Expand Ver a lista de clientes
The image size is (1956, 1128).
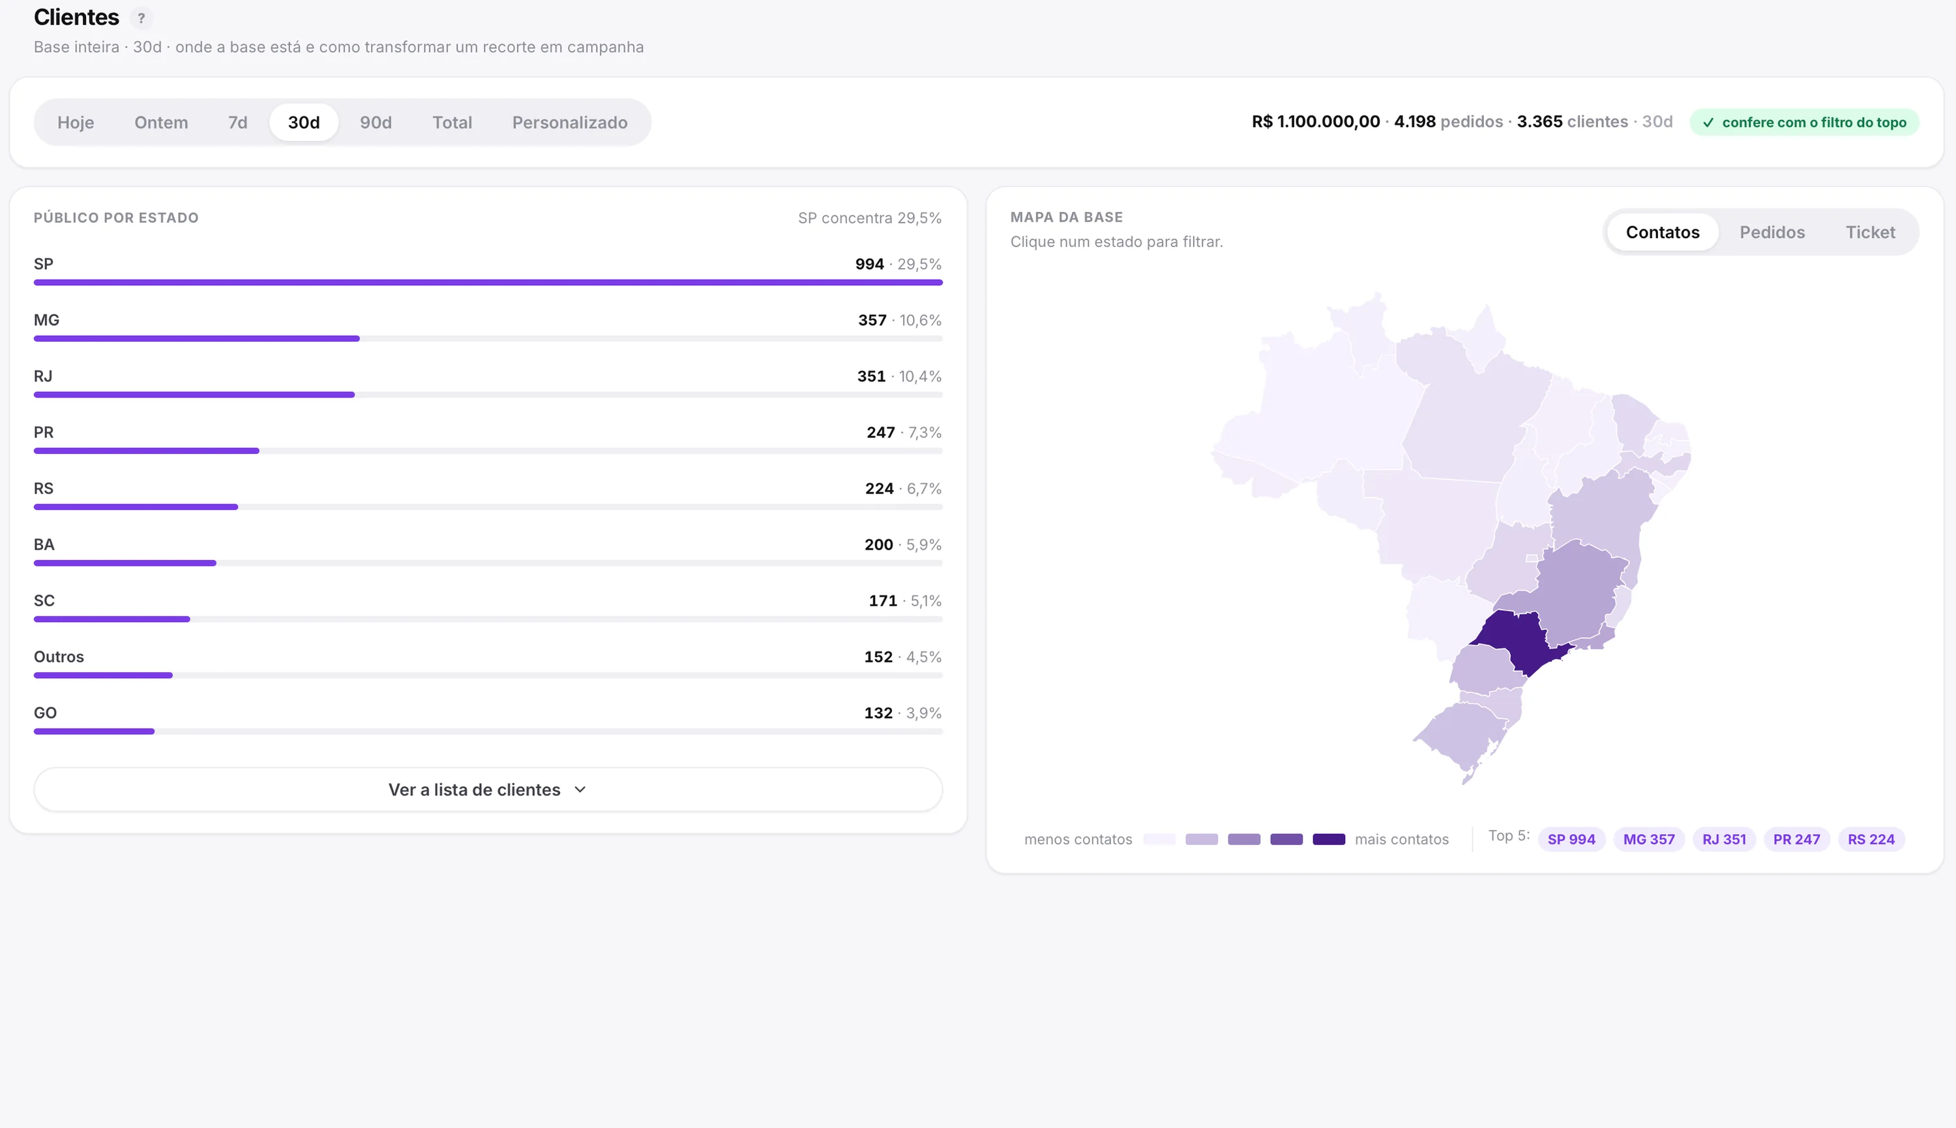tap(488, 790)
